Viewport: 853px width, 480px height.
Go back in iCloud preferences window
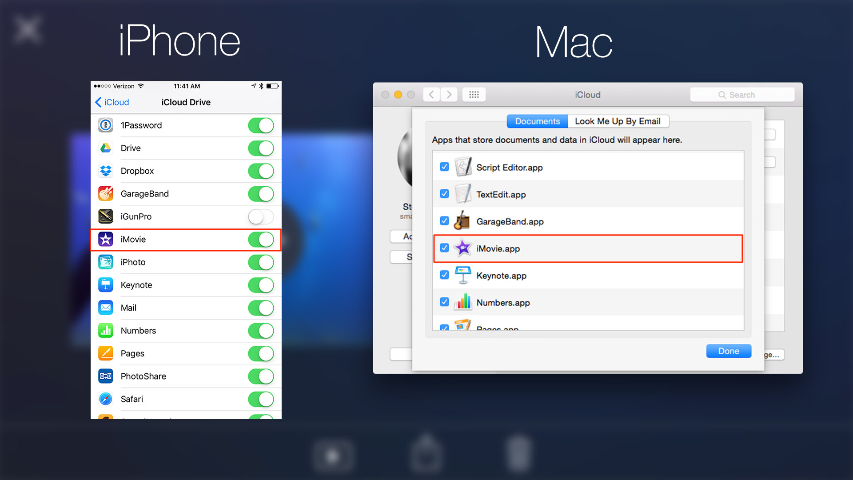click(431, 95)
